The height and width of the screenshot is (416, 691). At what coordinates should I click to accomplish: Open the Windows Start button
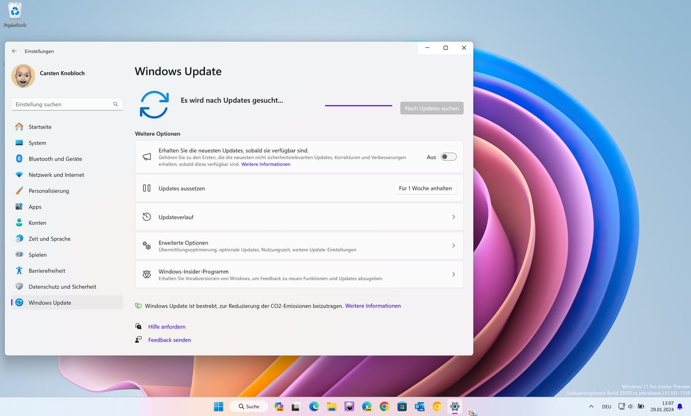219,406
